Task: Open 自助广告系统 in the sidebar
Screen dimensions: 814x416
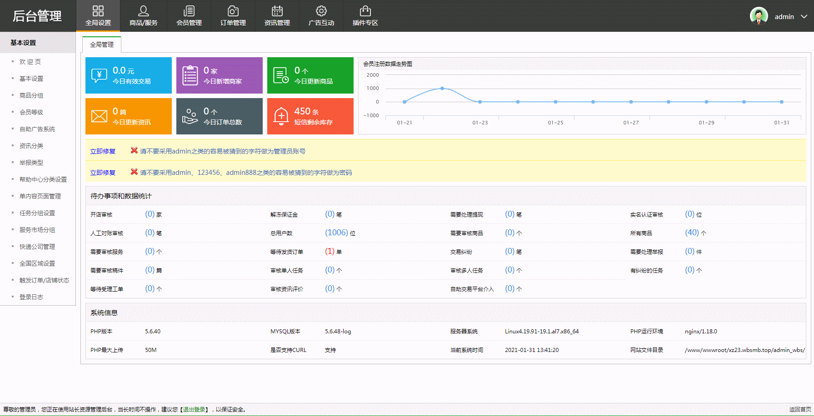Action: (x=37, y=129)
